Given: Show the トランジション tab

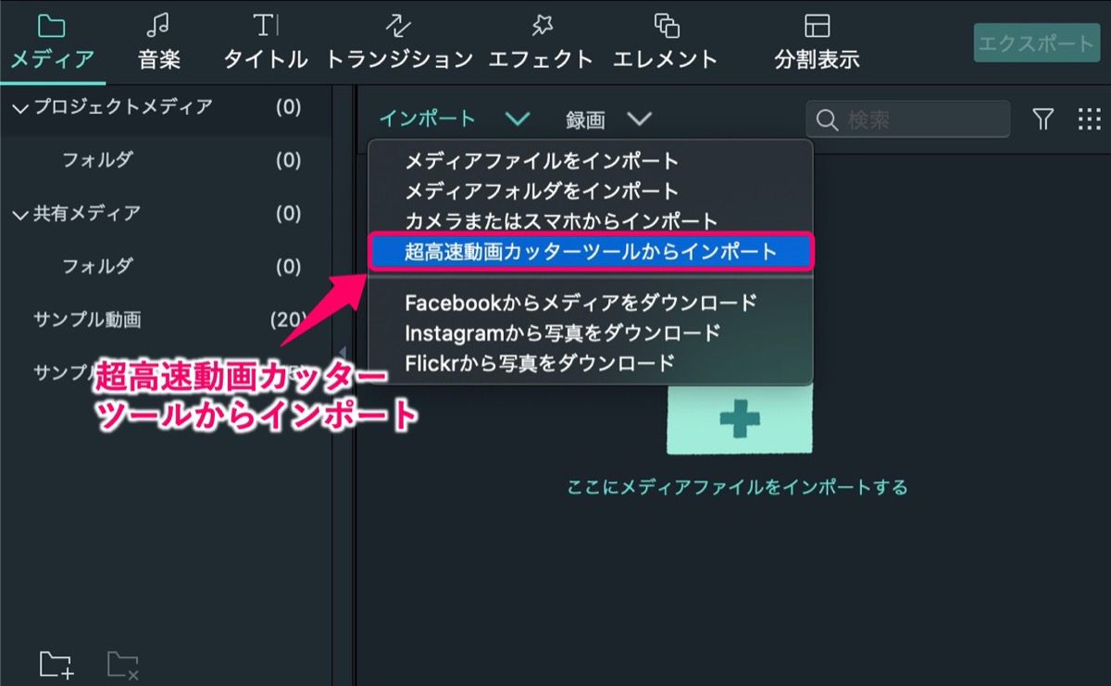Looking at the screenshot, I should click(x=400, y=42).
